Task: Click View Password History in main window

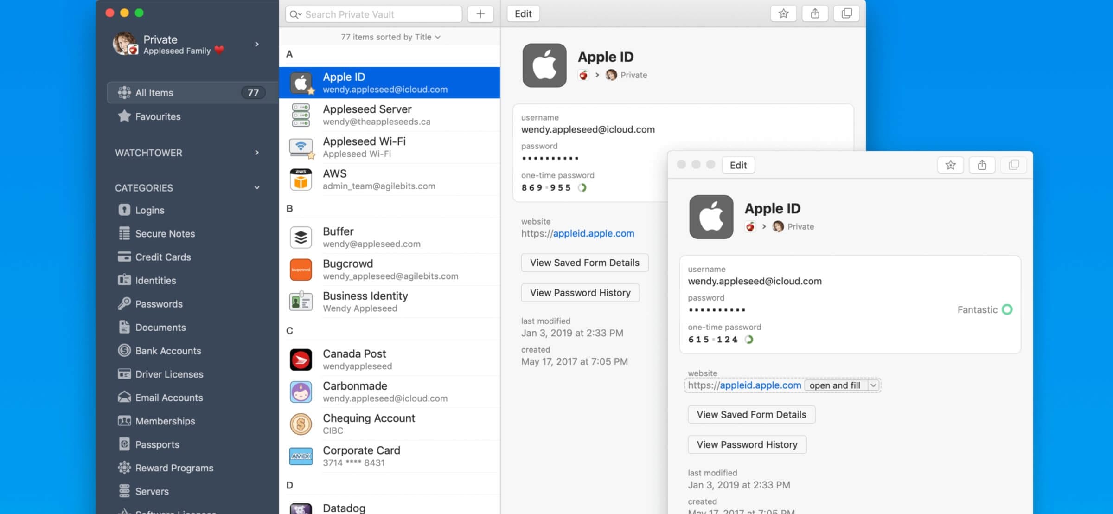Action: [x=580, y=293]
